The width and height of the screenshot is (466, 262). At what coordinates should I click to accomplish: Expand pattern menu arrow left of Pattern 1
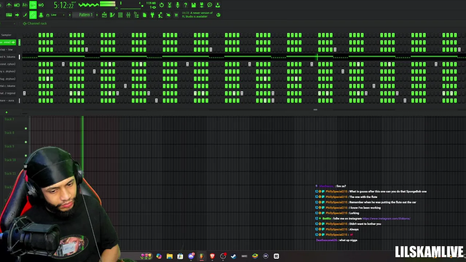[70, 15]
